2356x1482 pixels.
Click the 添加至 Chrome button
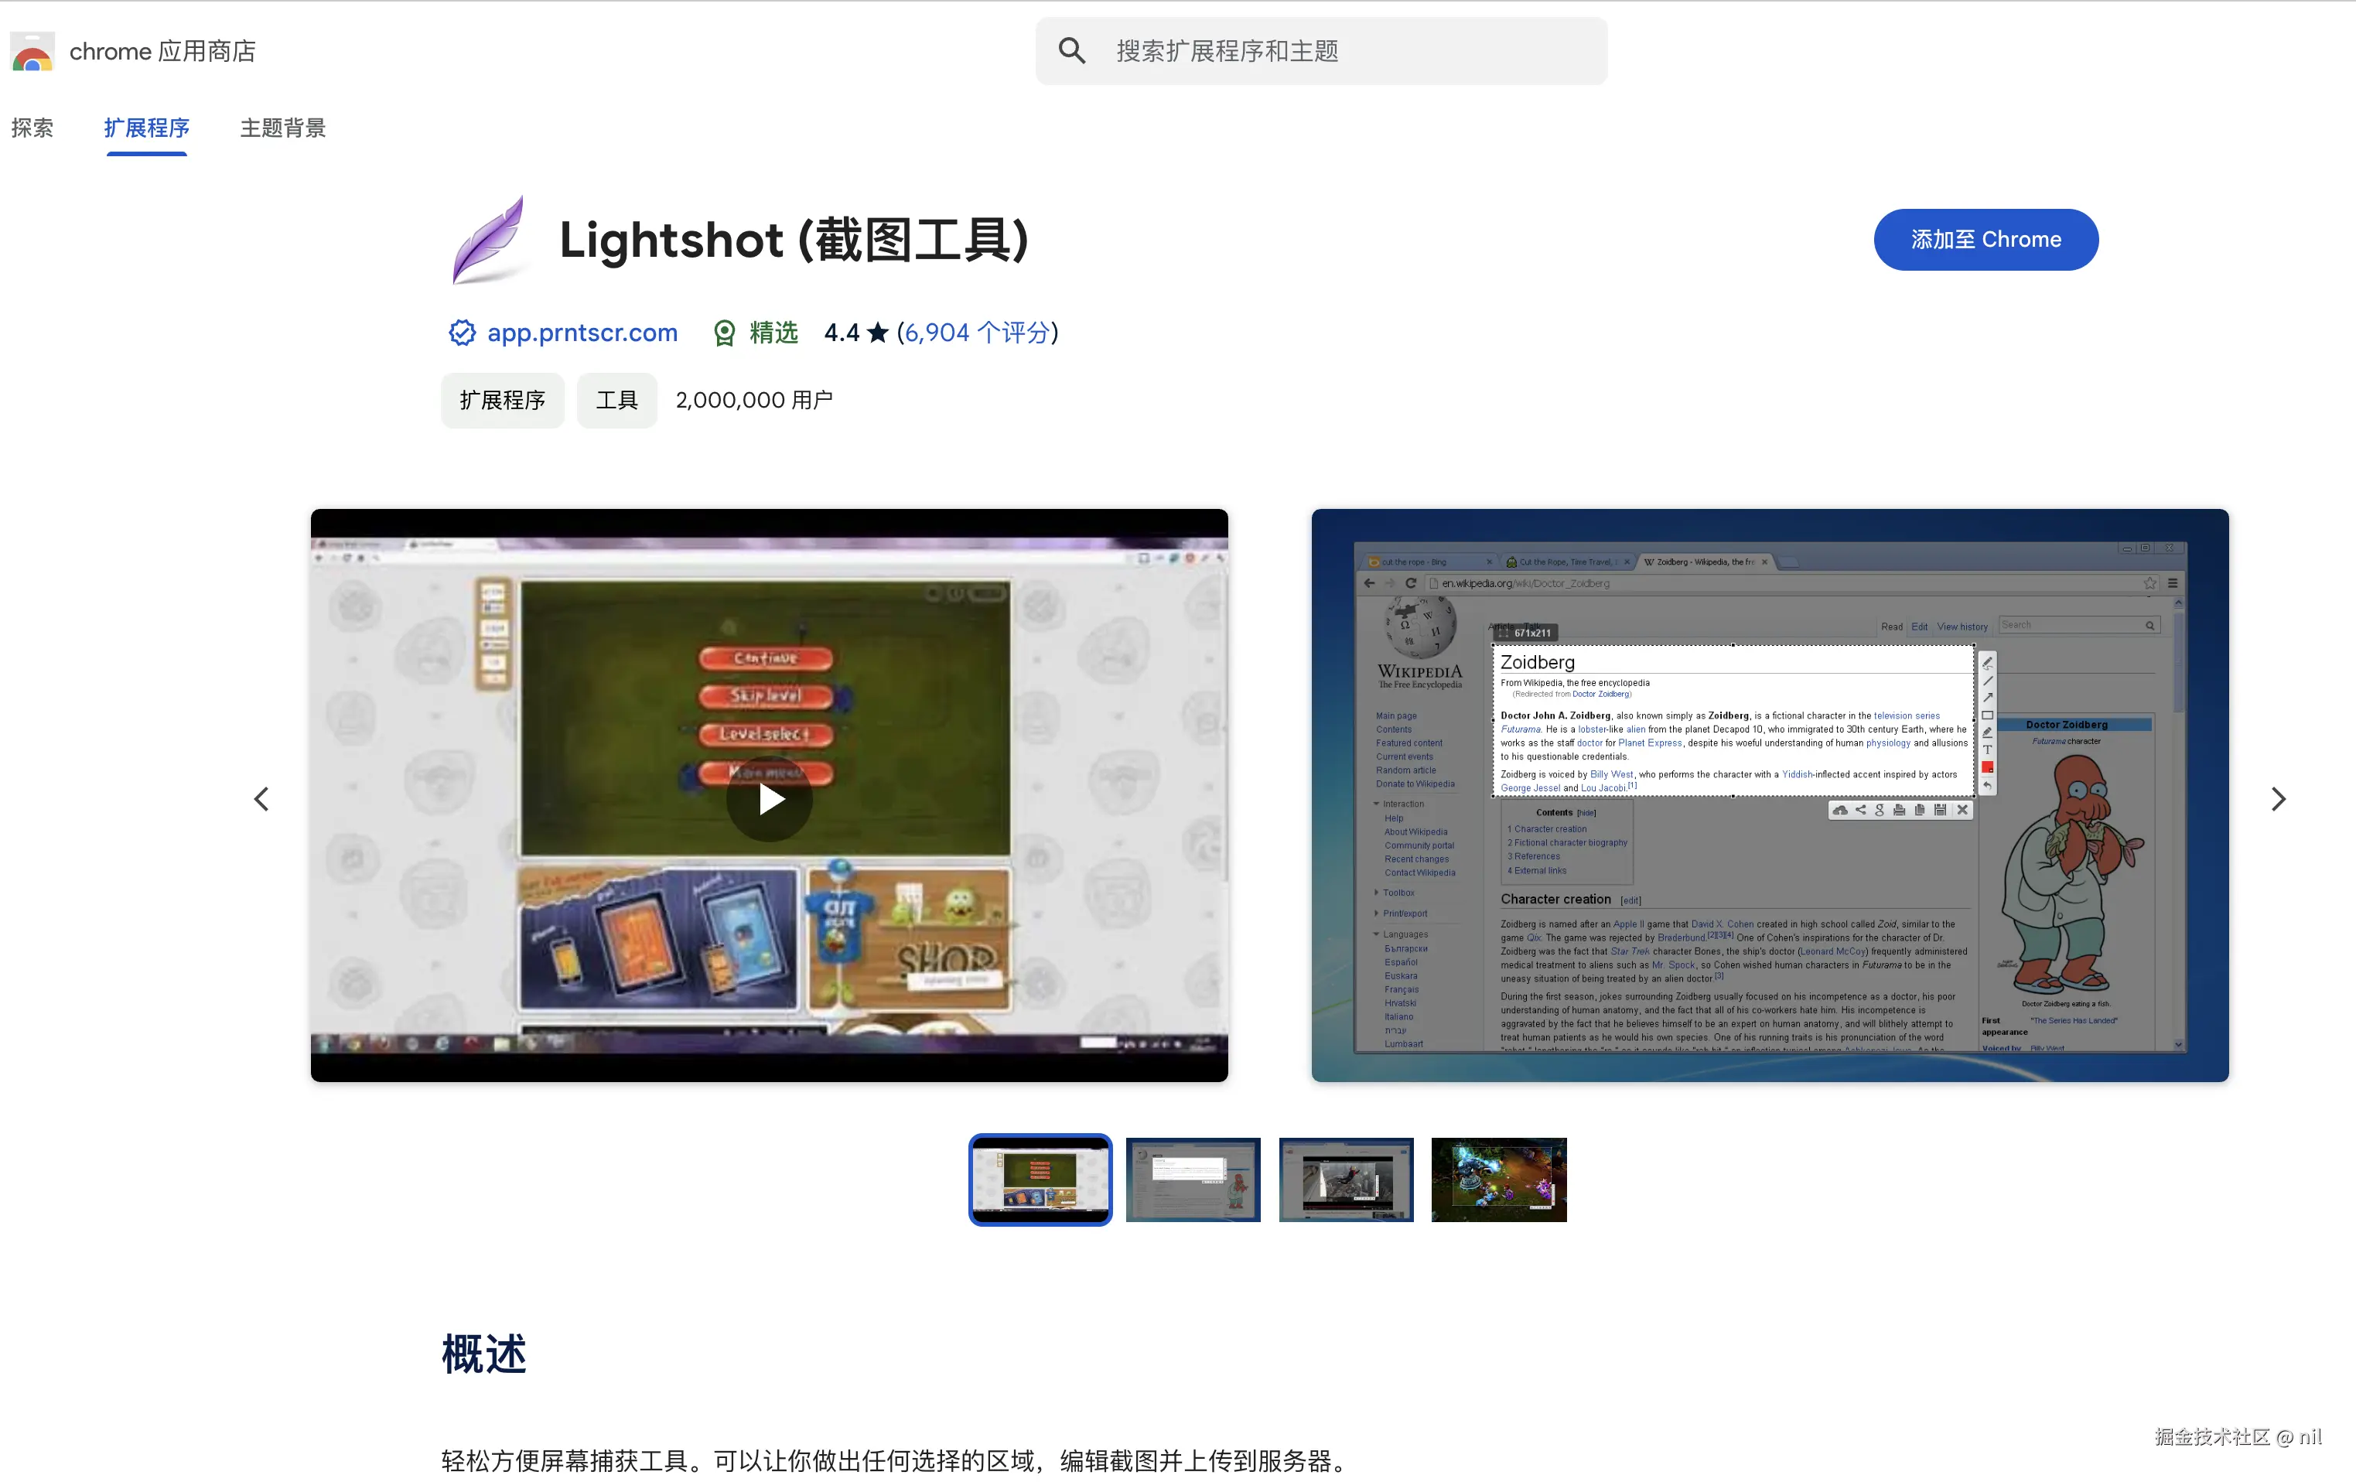pyautogui.click(x=1986, y=240)
